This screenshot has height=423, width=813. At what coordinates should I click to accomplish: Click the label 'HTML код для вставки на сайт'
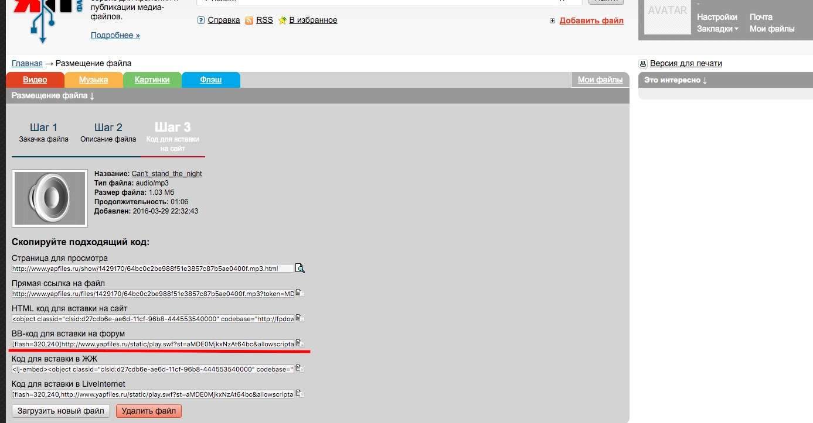click(x=70, y=308)
